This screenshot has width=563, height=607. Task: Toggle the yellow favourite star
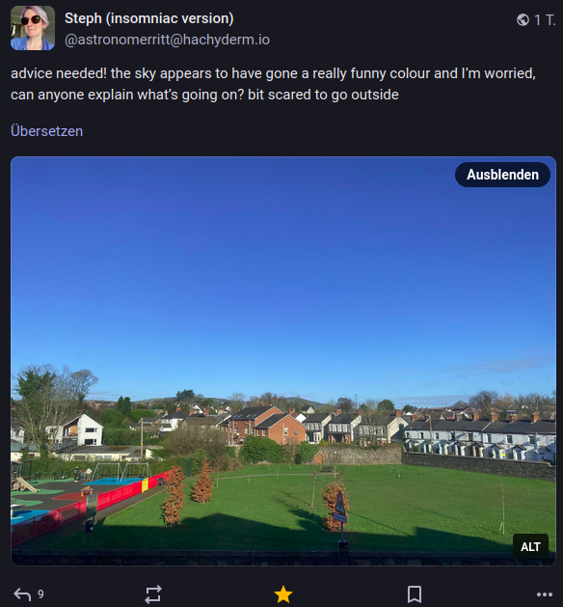[x=283, y=594]
